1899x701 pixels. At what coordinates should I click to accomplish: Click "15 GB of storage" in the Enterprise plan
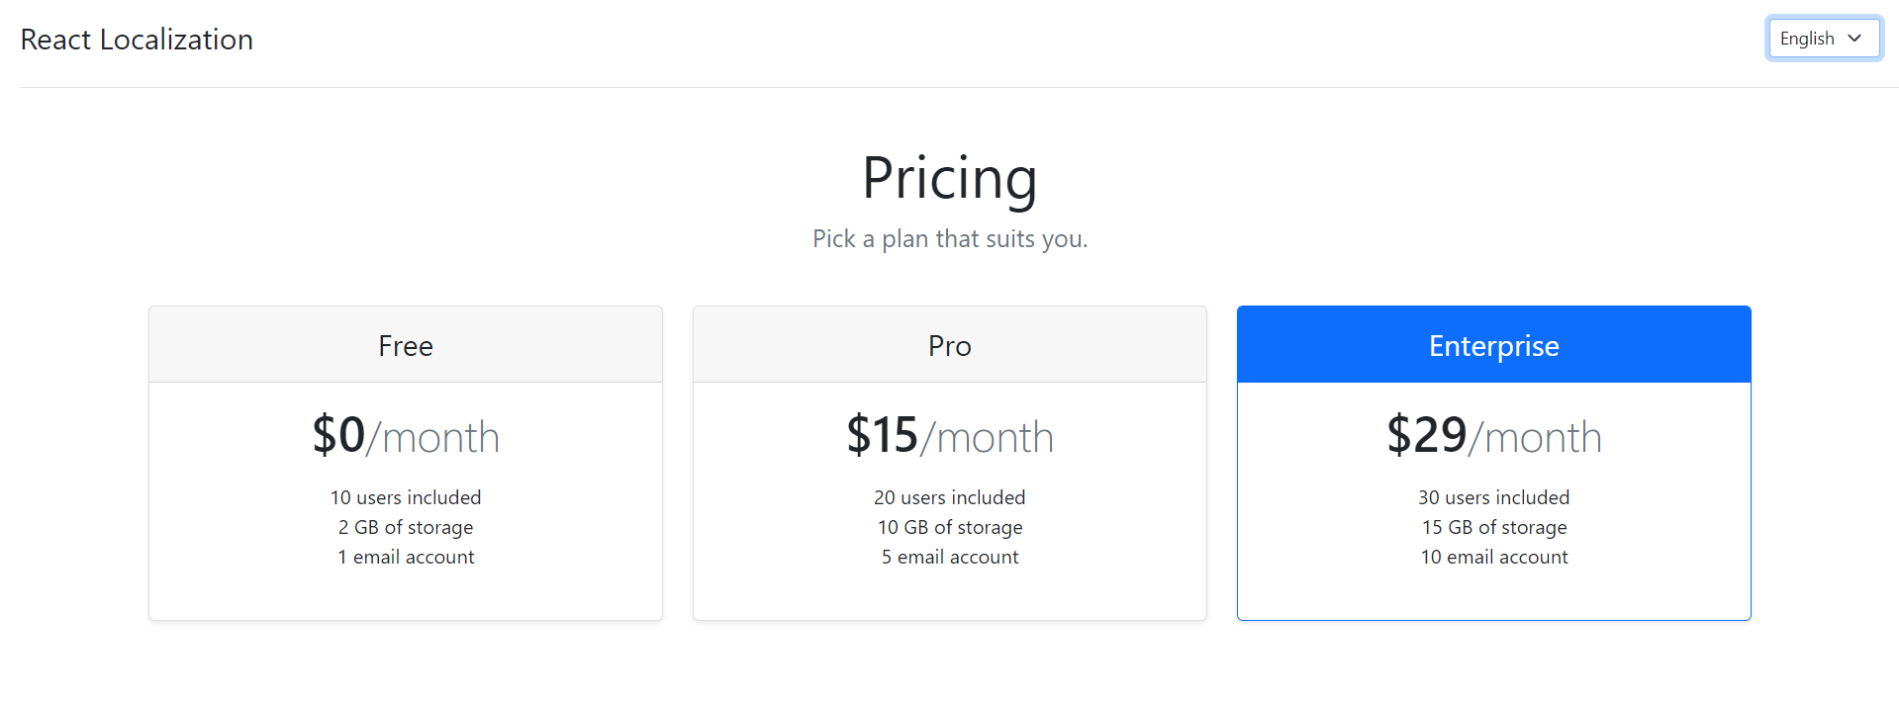pos(1493,527)
